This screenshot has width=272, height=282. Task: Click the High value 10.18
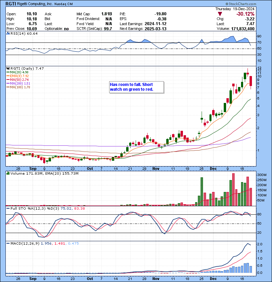pyautogui.click(x=32, y=19)
